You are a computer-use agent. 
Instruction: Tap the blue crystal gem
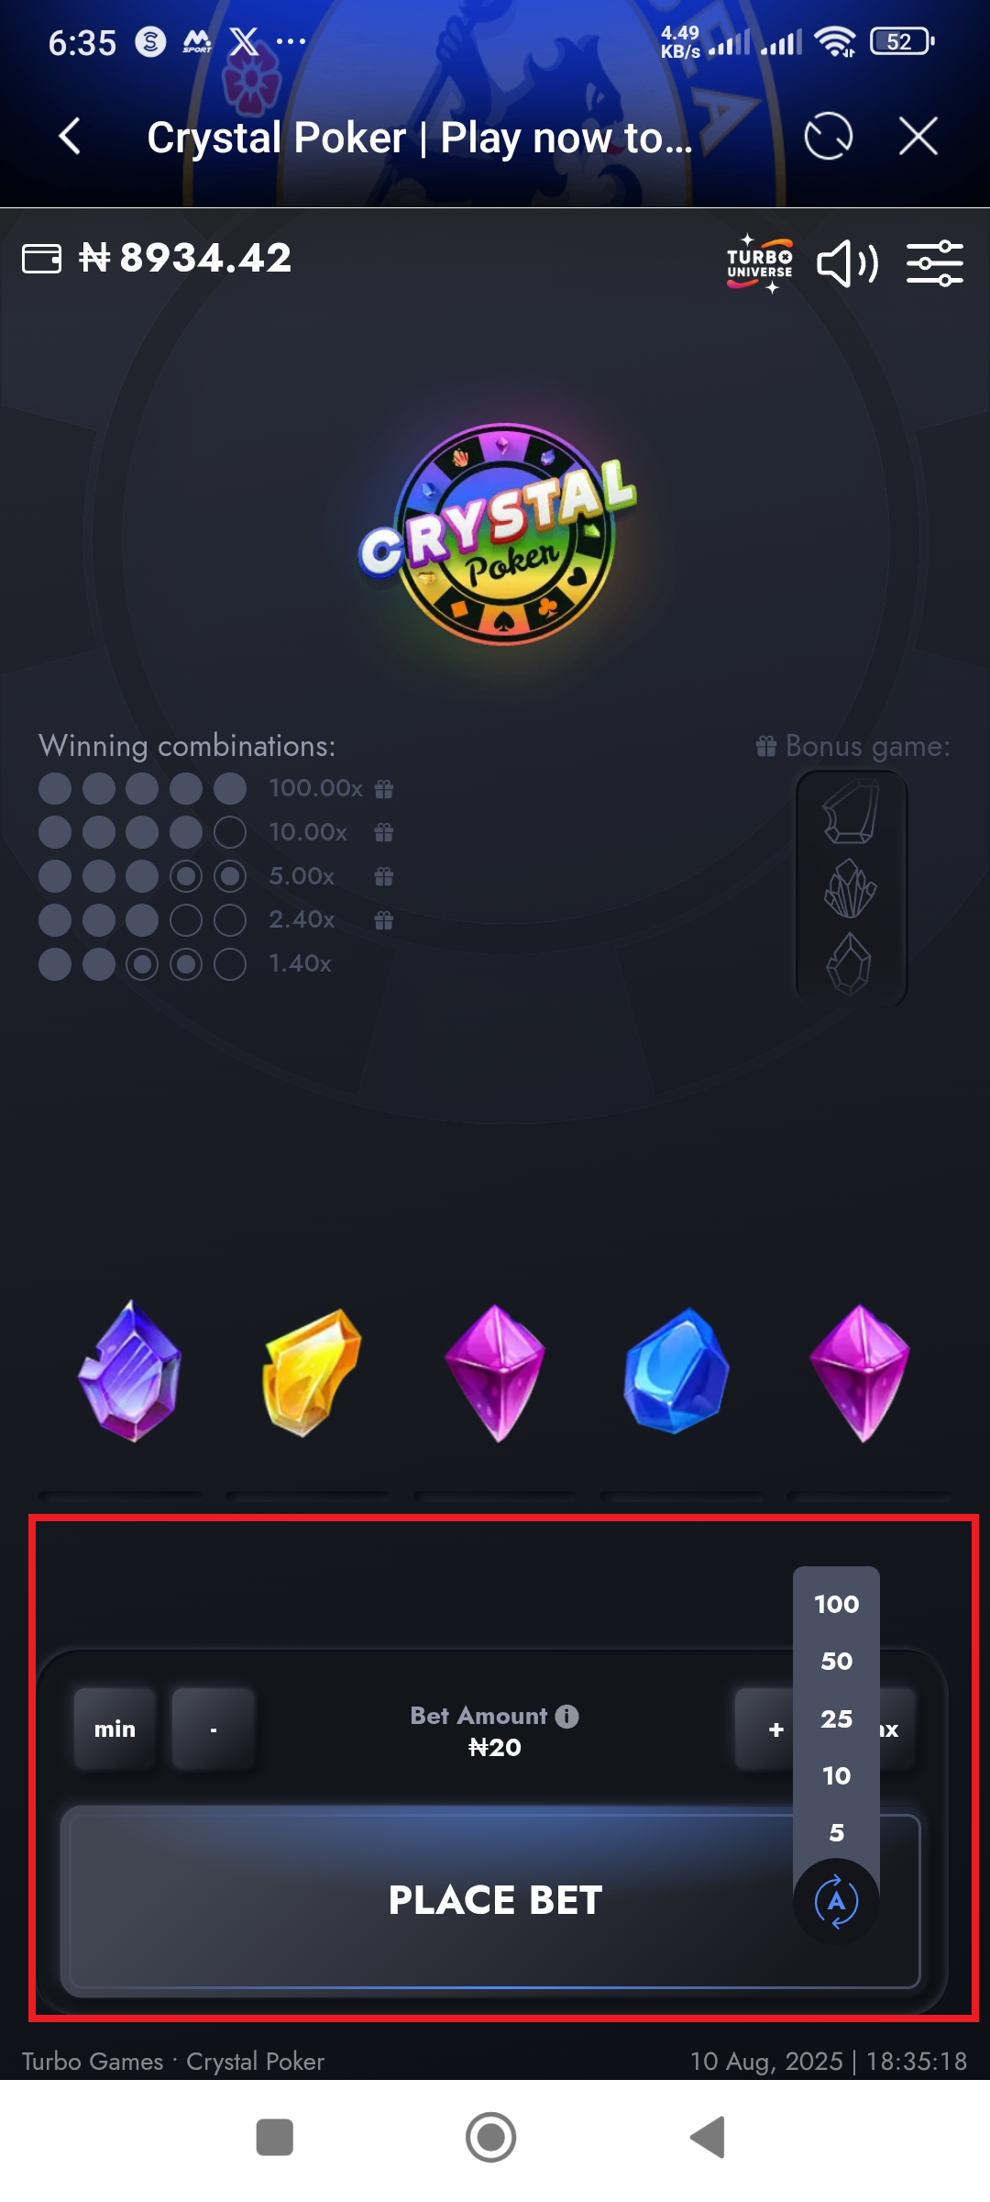coord(676,1371)
